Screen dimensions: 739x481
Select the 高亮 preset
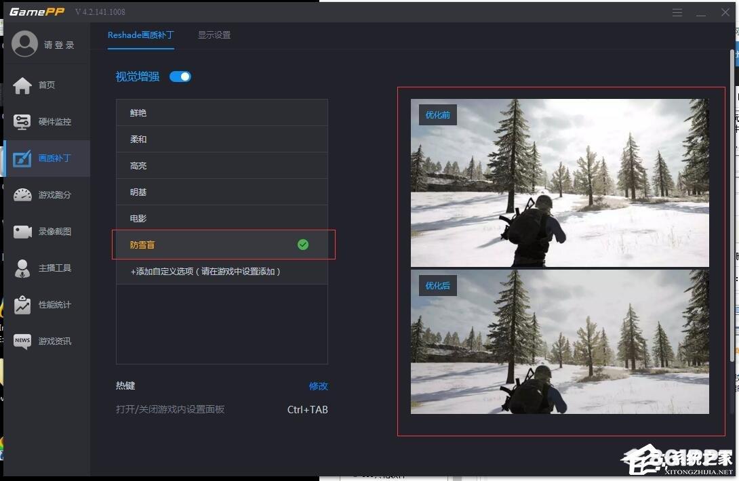point(222,165)
